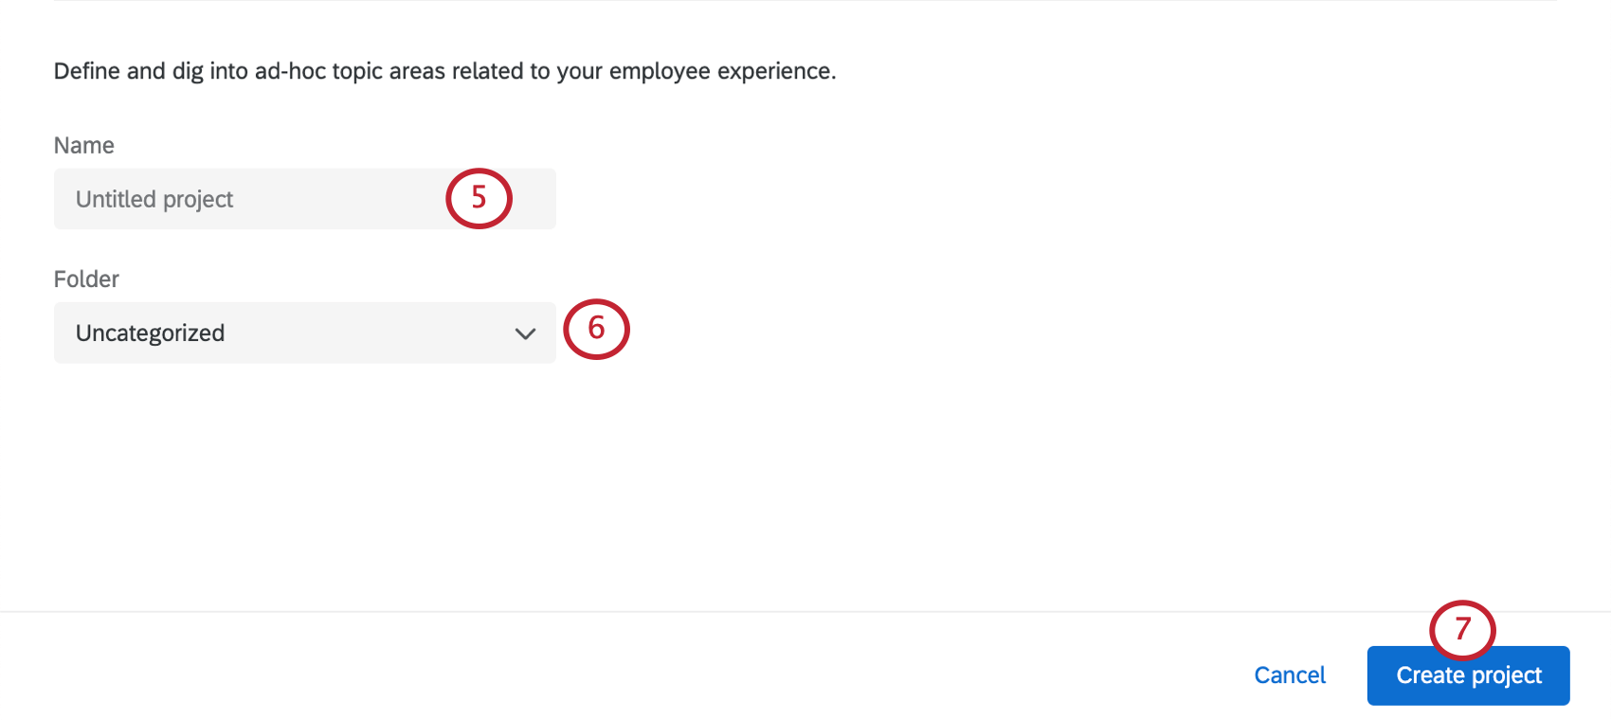
Task: Click the red circled number 6 marker
Action: [596, 329]
